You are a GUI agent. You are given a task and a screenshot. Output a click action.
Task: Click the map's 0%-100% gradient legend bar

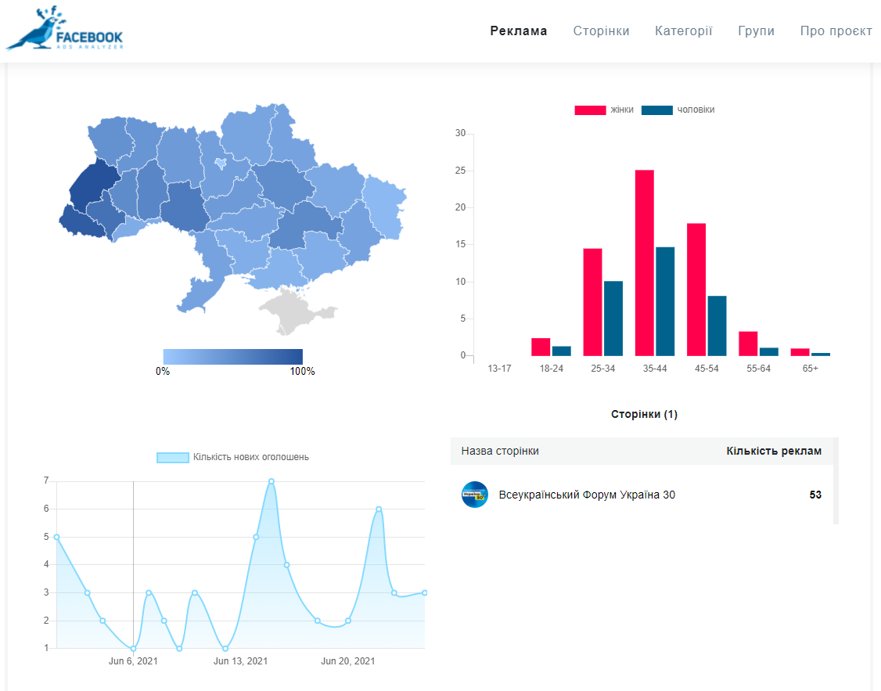232,356
